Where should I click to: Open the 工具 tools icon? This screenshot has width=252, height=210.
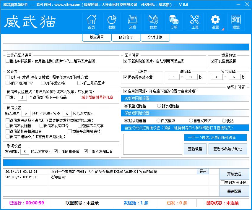[x=195, y=22]
